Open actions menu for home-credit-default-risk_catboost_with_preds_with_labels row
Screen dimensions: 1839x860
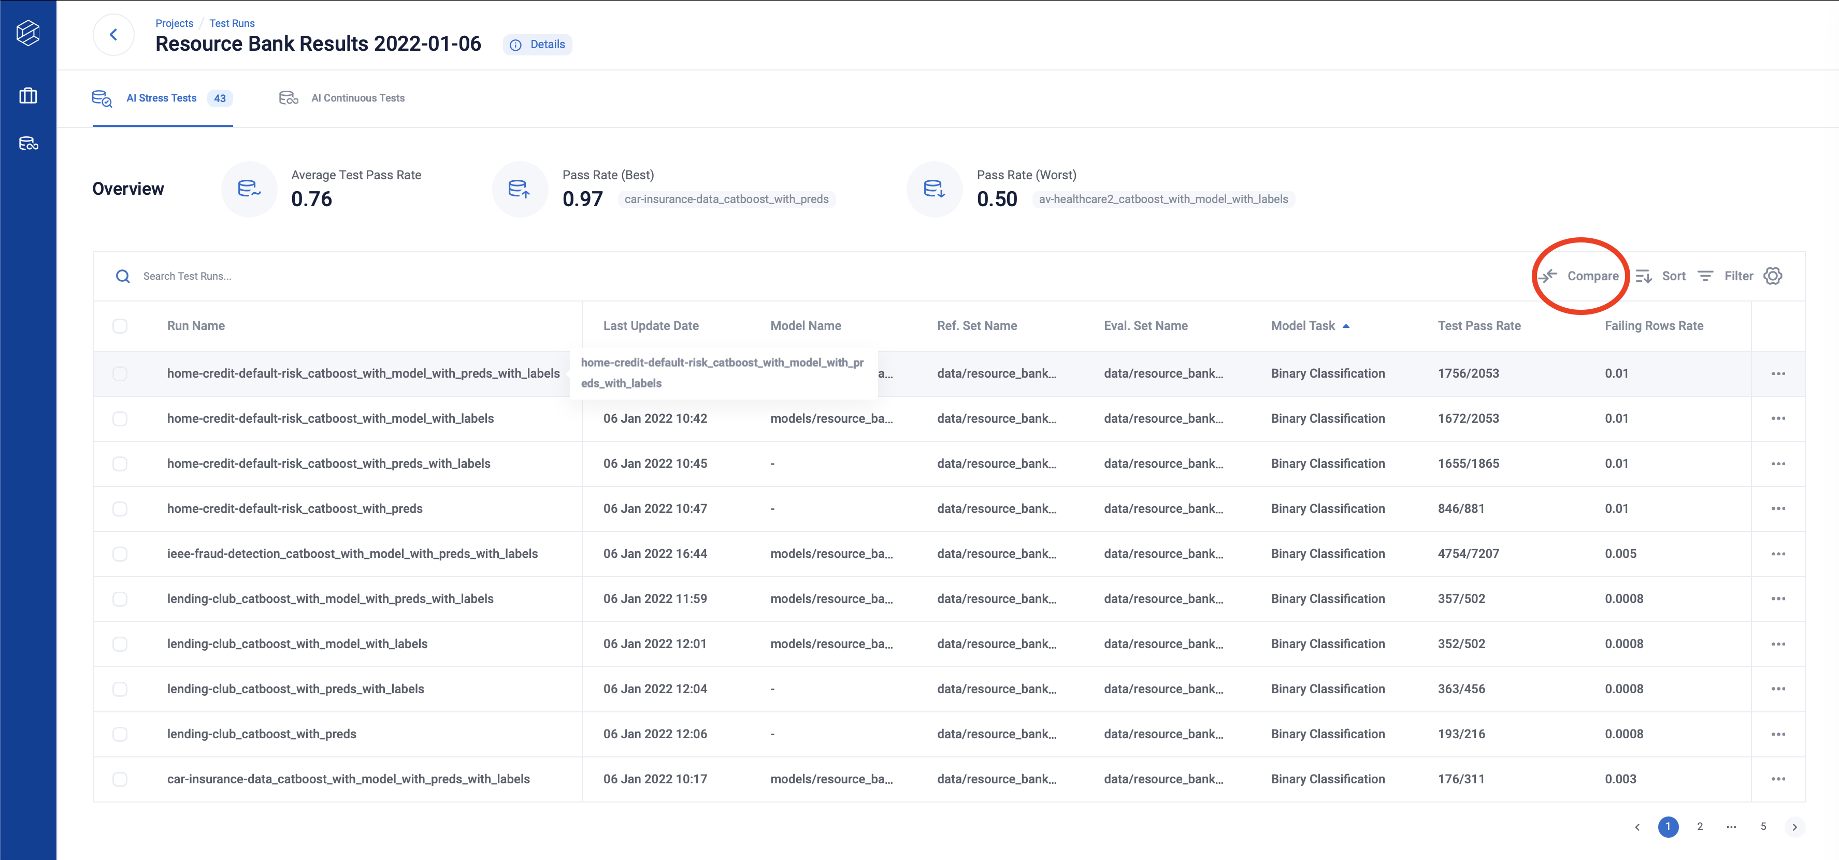(x=1778, y=464)
